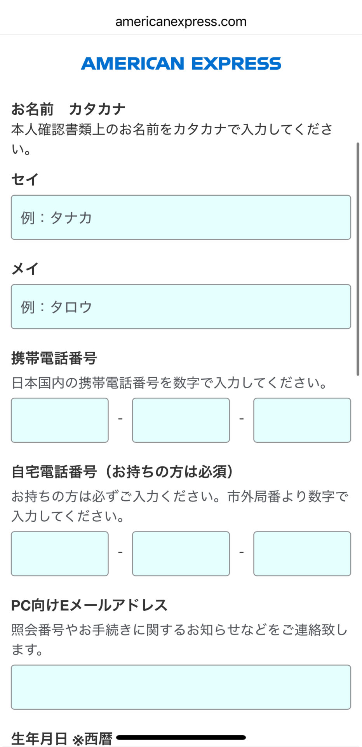Click first box of 携帯電話番号
Viewport: 362px width, 747px height.
[60, 420]
